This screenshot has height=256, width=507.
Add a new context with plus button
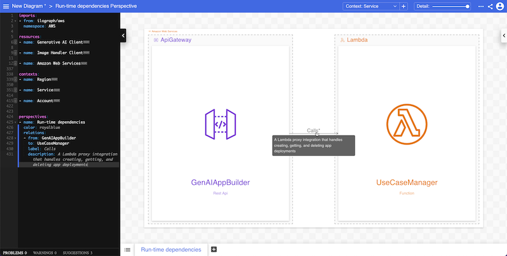(404, 6)
